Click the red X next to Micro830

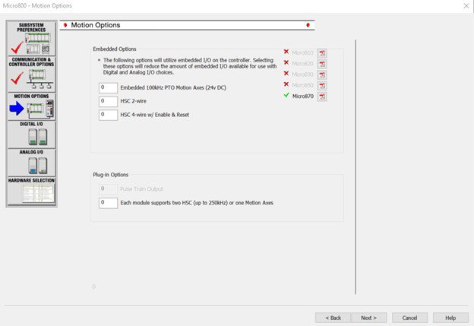tap(286, 74)
